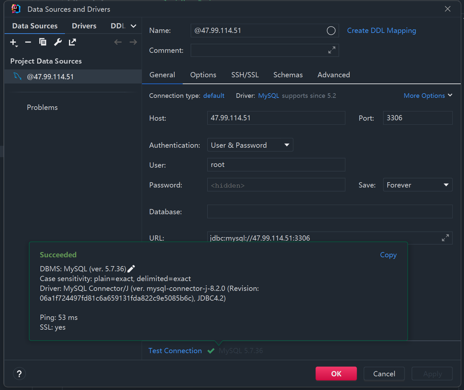Switch to the Drivers tab
This screenshot has height=390, width=464.
coord(84,26)
